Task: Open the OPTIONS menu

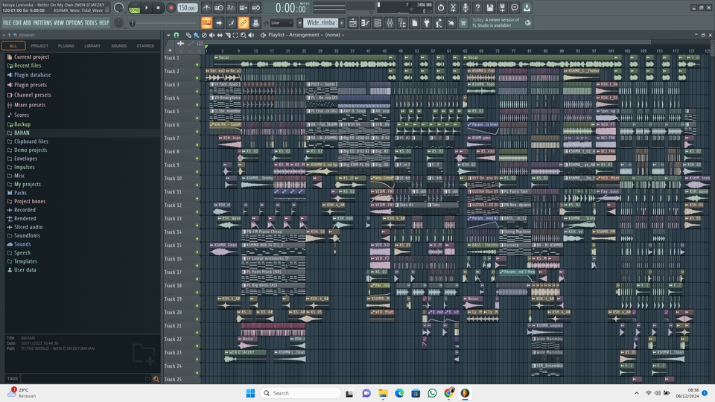Action: (74, 23)
